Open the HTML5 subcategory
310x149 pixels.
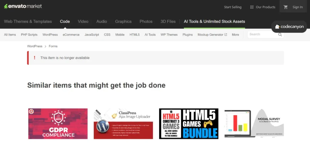coord(135,34)
